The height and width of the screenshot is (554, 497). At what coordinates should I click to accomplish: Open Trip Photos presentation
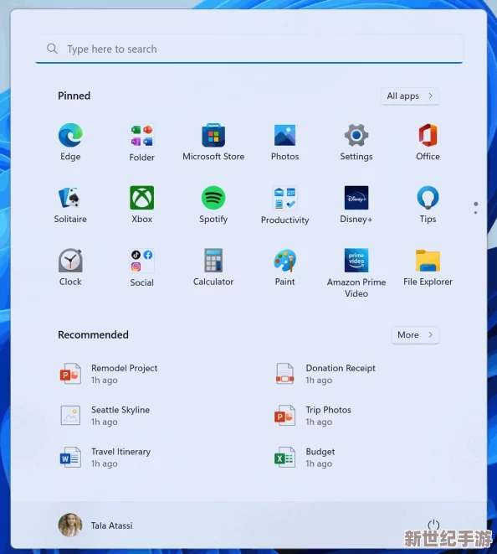pos(313,416)
